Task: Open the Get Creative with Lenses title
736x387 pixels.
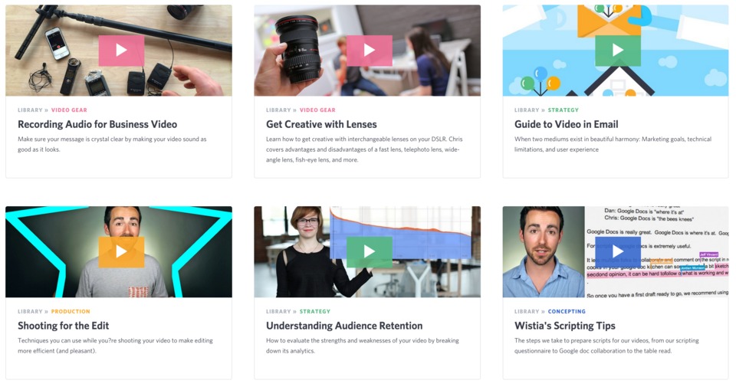Action: pyautogui.click(x=321, y=124)
